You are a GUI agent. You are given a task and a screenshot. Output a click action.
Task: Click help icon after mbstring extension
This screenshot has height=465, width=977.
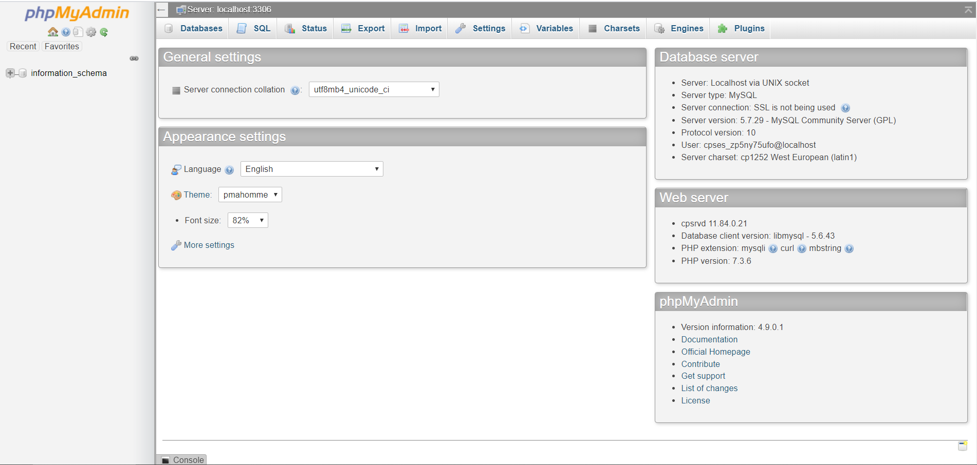click(x=849, y=249)
